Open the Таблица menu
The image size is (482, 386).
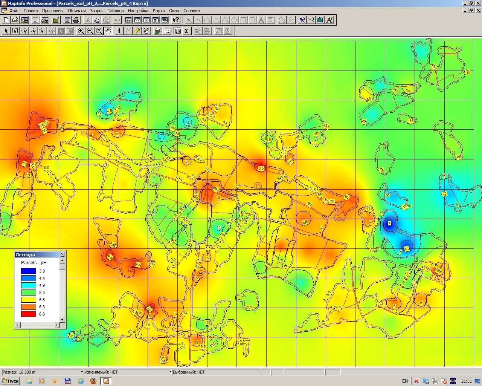tap(116, 11)
